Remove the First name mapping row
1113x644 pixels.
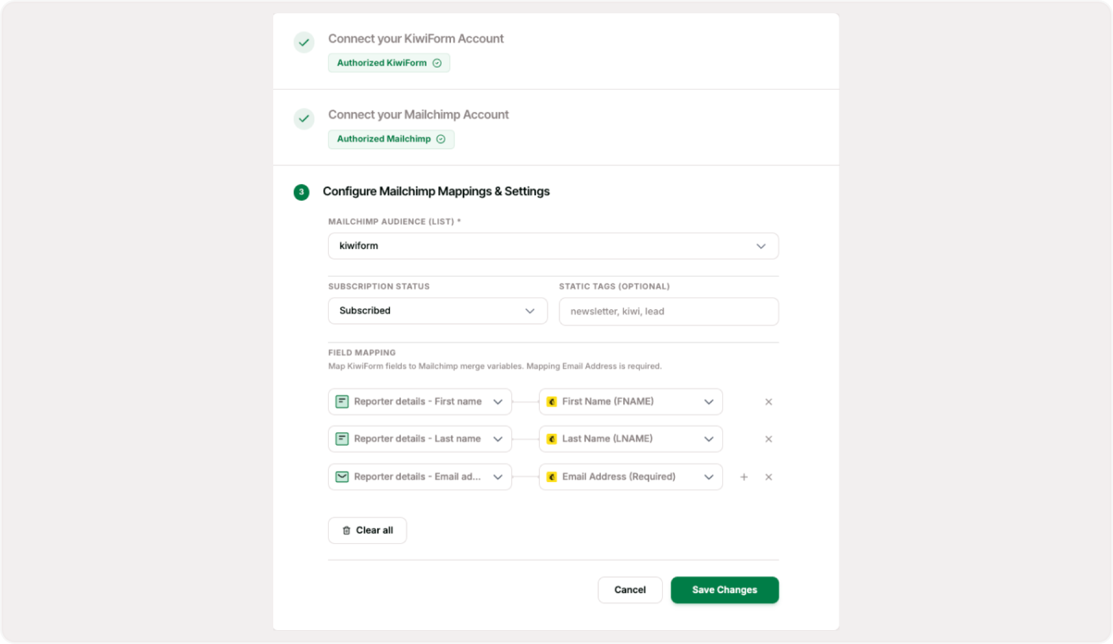click(769, 402)
